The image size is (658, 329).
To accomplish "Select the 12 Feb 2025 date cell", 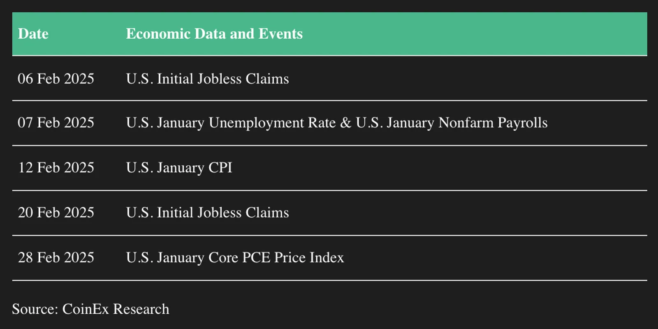I will (56, 167).
